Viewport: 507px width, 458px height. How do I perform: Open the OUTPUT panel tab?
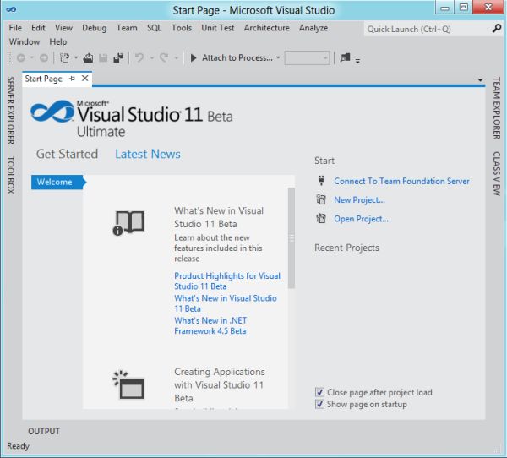click(44, 431)
